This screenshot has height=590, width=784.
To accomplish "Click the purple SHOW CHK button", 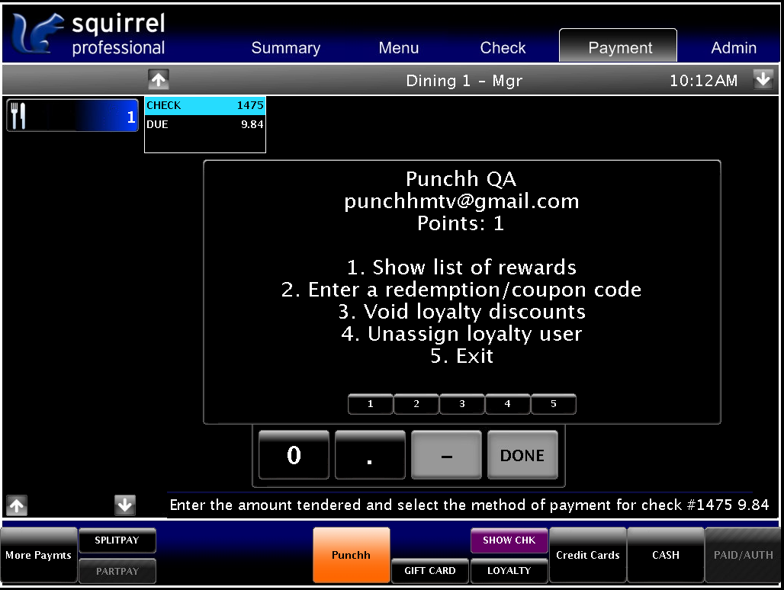I will pos(509,540).
